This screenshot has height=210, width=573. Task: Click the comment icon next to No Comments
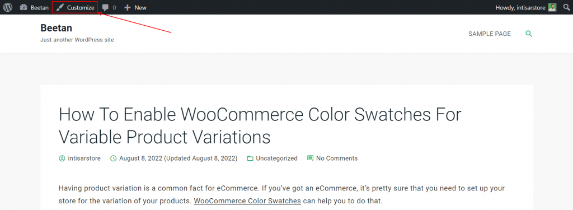click(x=310, y=158)
